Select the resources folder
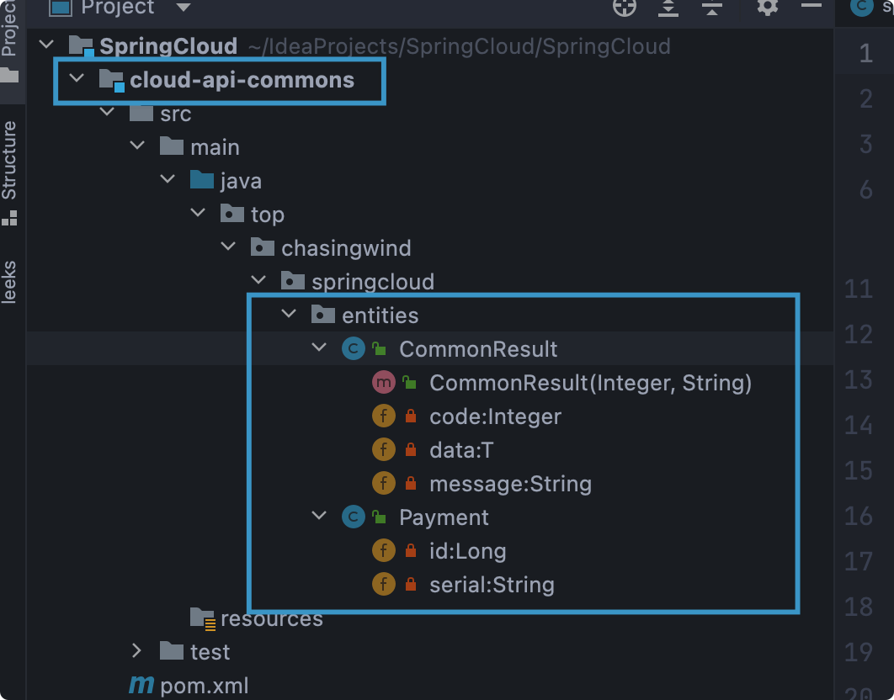 271,618
